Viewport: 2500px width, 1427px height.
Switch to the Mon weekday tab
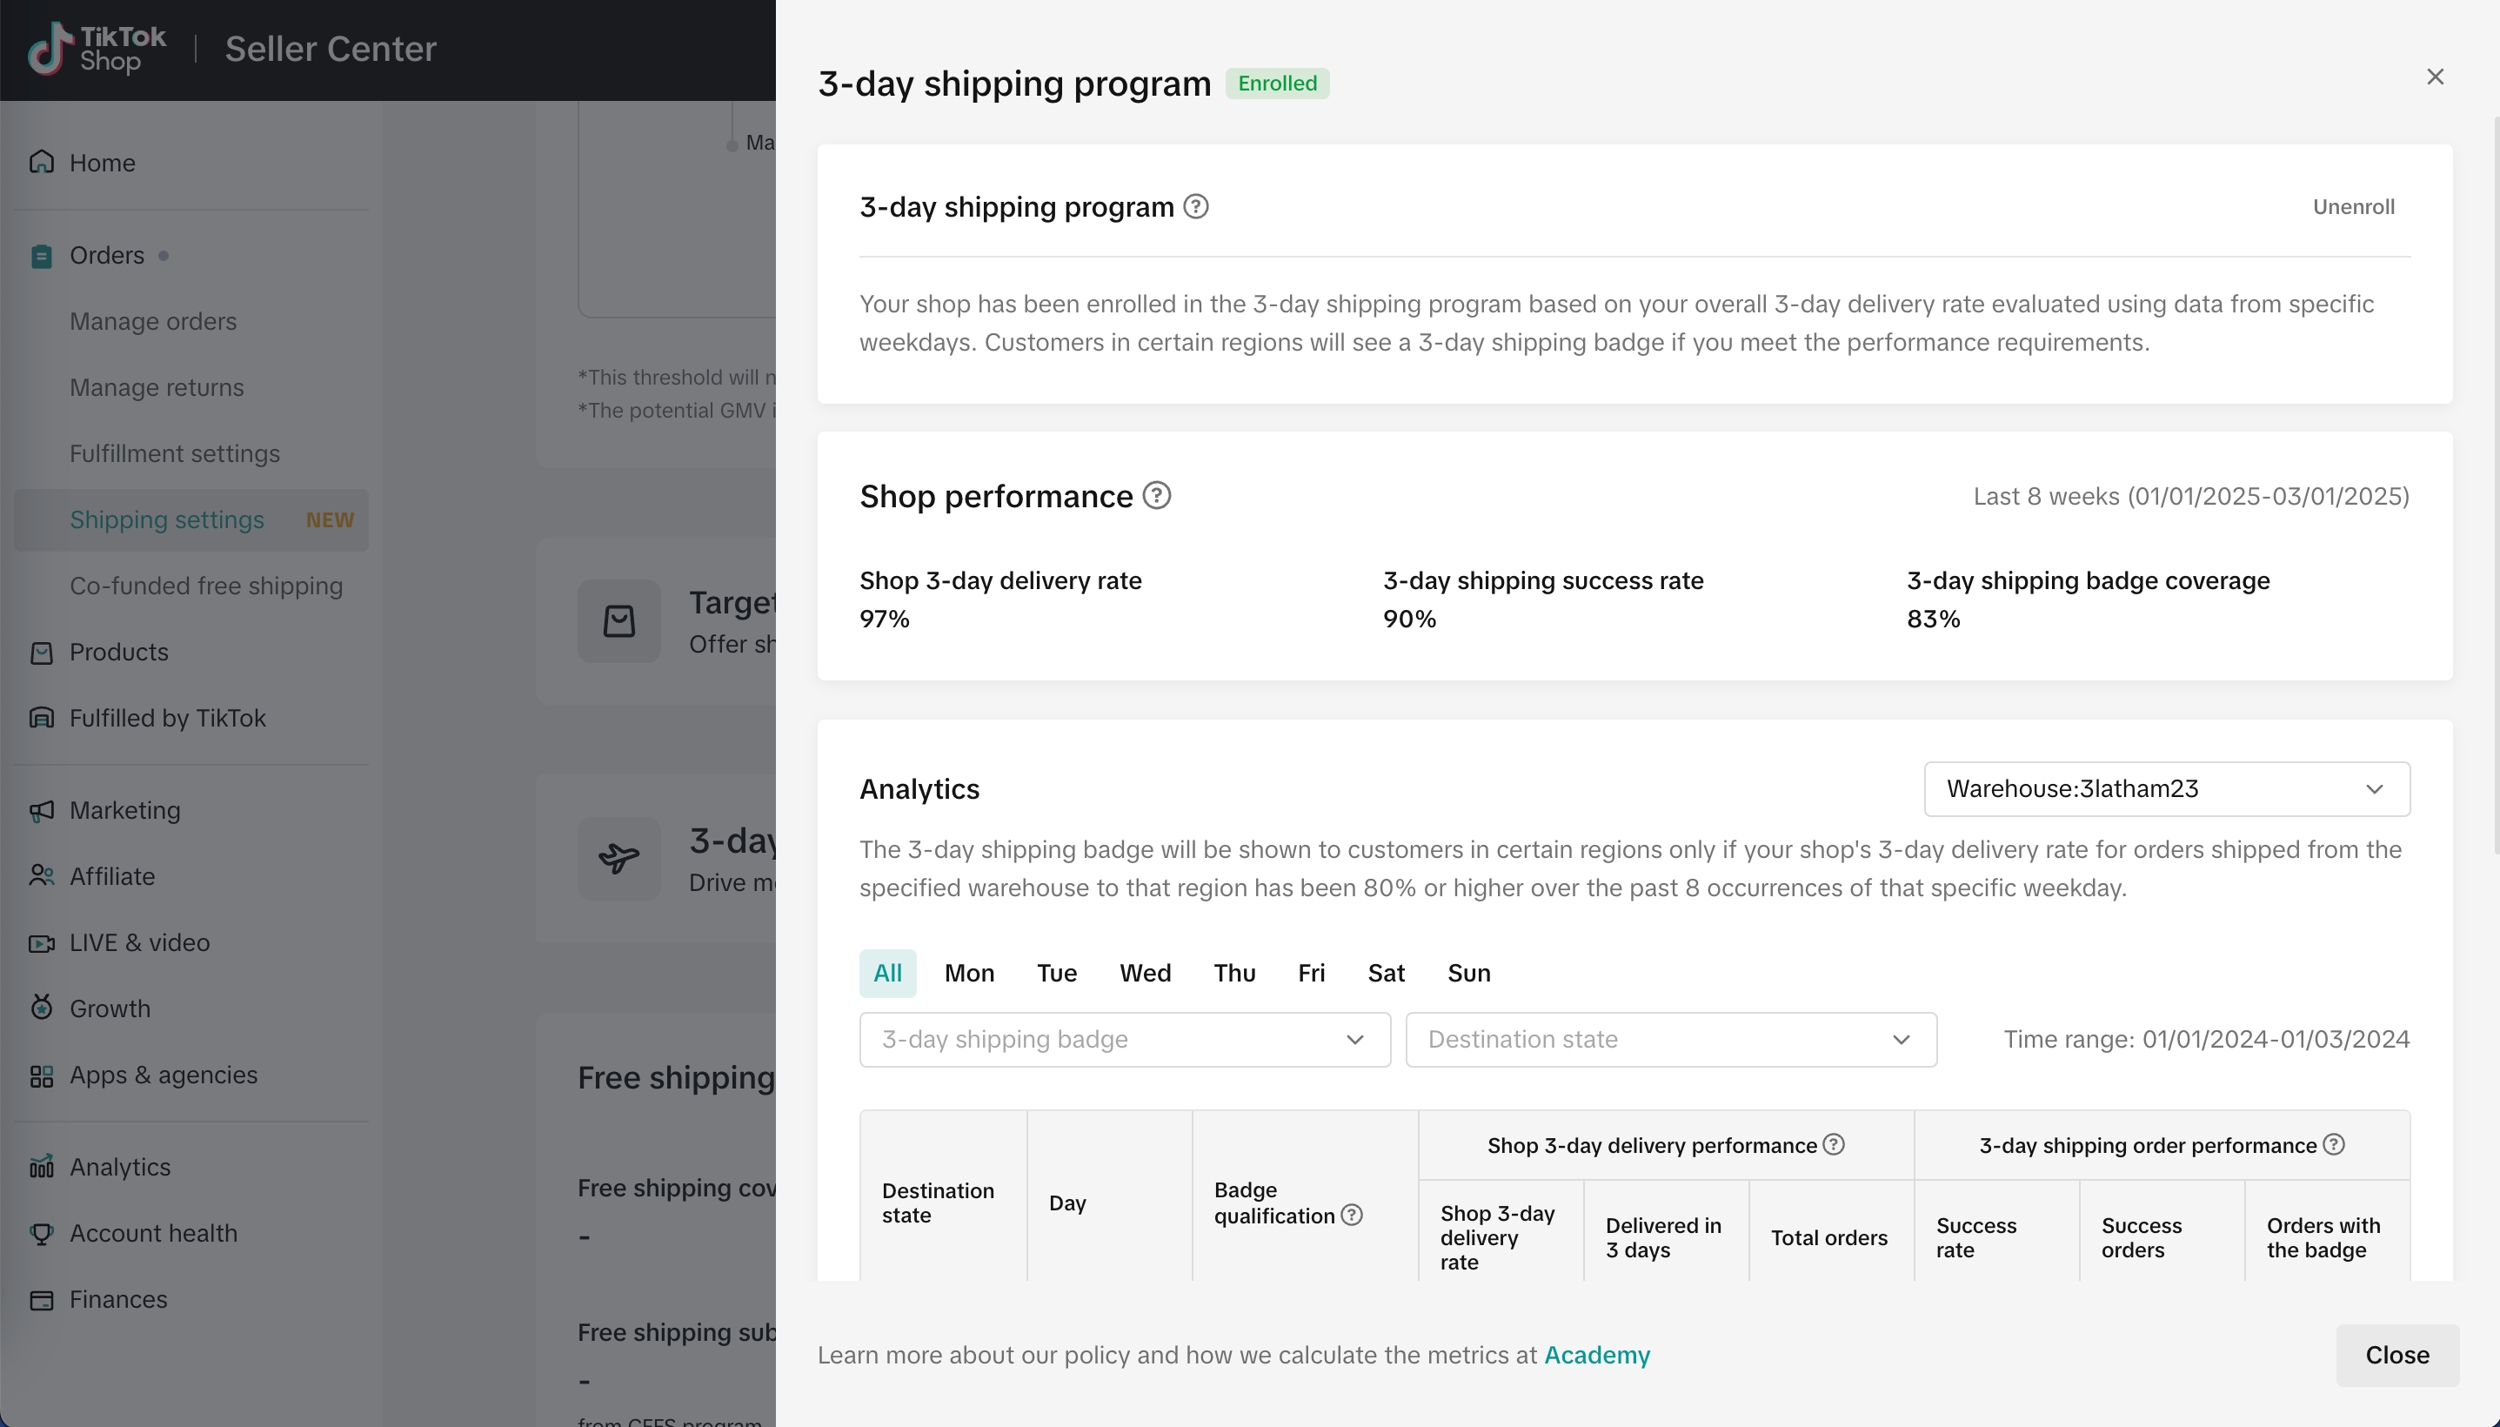point(969,973)
